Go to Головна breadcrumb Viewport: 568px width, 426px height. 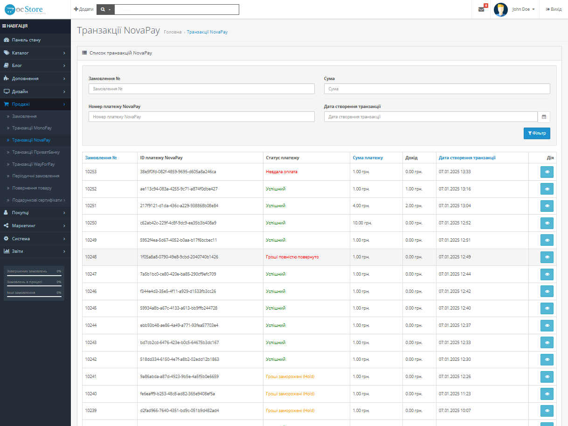click(x=173, y=32)
